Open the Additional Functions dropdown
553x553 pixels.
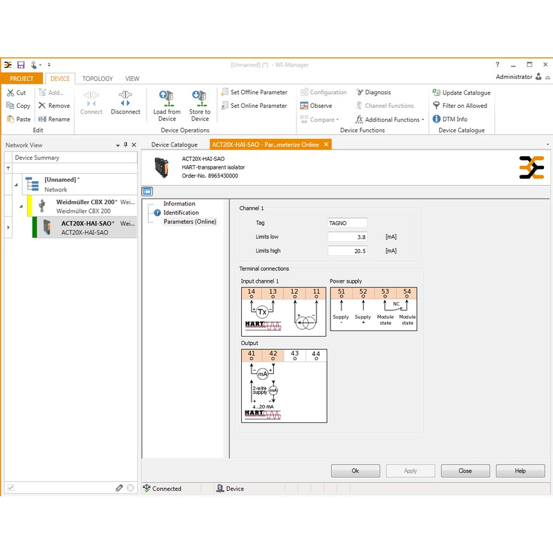[x=390, y=120]
